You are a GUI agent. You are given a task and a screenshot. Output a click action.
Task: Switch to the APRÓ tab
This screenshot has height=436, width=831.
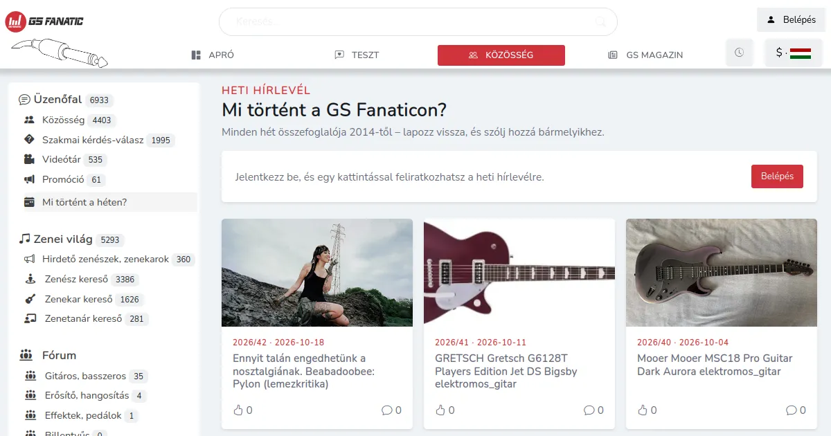213,55
